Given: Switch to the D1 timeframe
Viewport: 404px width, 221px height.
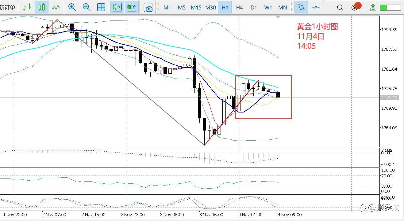Looking at the screenshot, I should [254, 7].
